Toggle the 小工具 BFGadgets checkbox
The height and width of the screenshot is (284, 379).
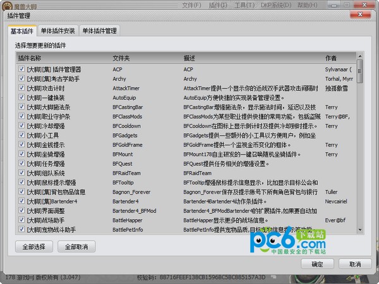coord(21,135)
